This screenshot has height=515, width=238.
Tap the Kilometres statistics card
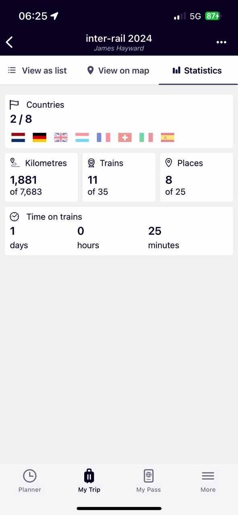tap(41, 177)
